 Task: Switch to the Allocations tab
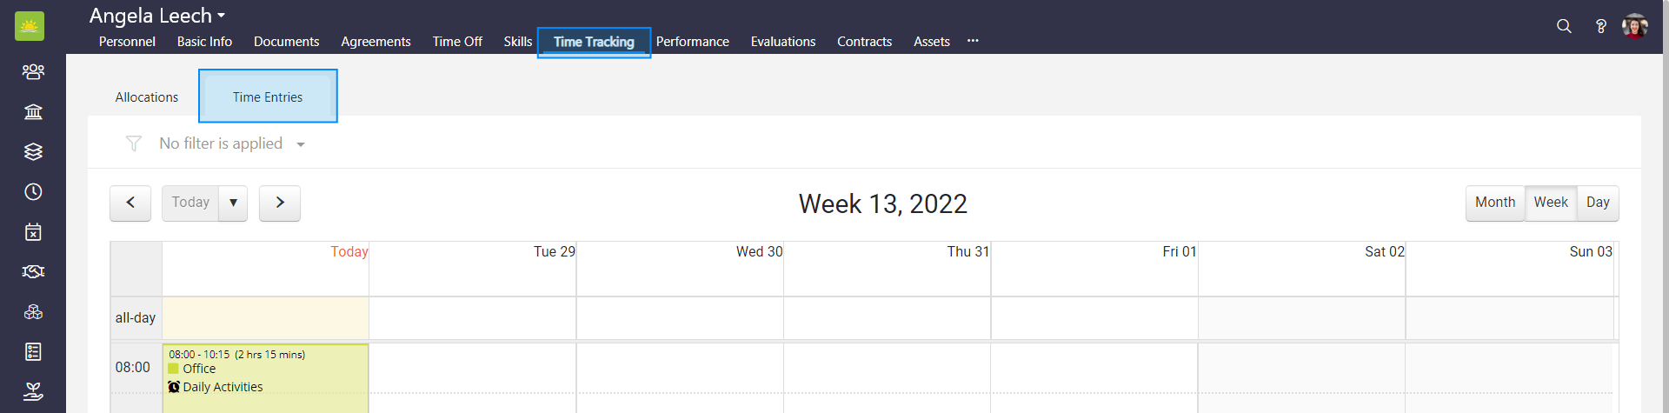[146, 97]
